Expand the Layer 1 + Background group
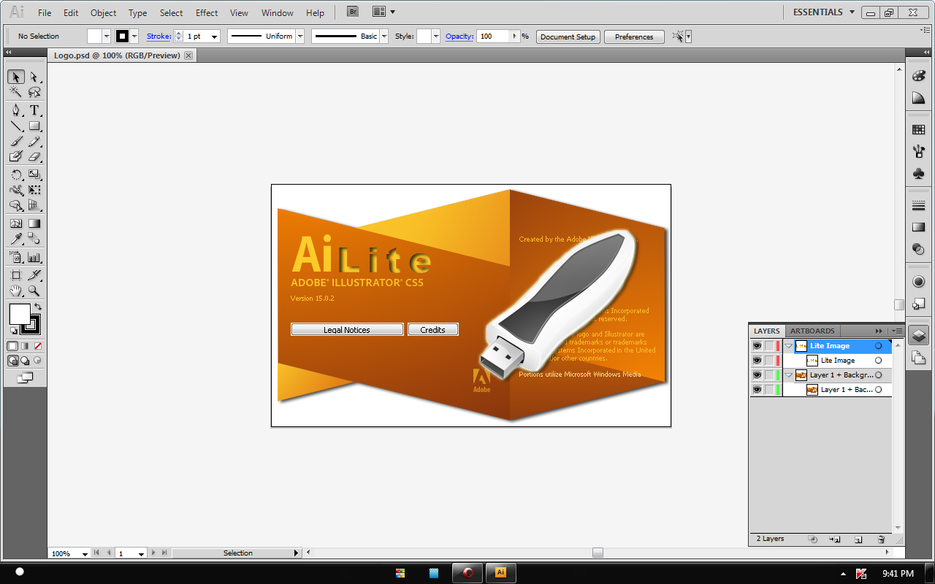 [x=788, y=375]
